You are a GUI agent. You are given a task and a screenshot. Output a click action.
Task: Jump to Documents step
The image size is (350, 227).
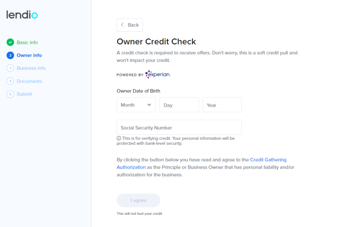29,81
